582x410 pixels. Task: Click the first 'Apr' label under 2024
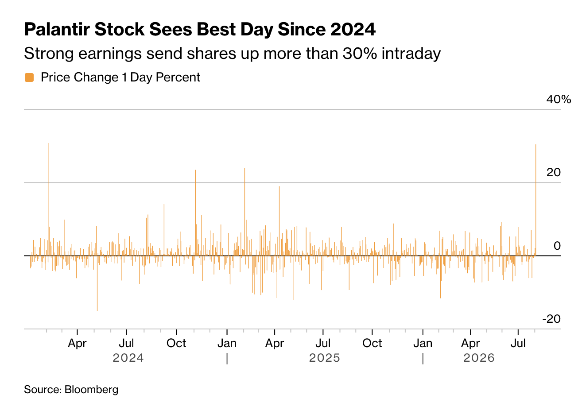pos(77,343)
